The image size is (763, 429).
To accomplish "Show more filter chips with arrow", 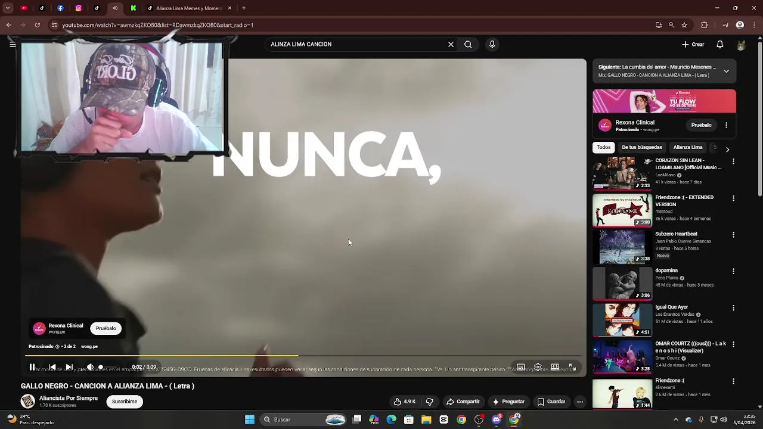I will (x=727, y=149).
